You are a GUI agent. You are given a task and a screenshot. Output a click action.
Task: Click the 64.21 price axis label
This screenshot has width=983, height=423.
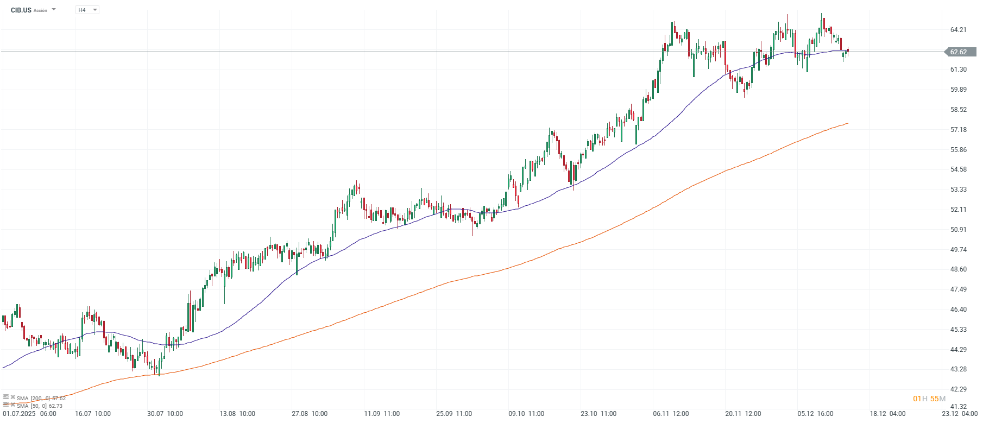tap(959, 30)
